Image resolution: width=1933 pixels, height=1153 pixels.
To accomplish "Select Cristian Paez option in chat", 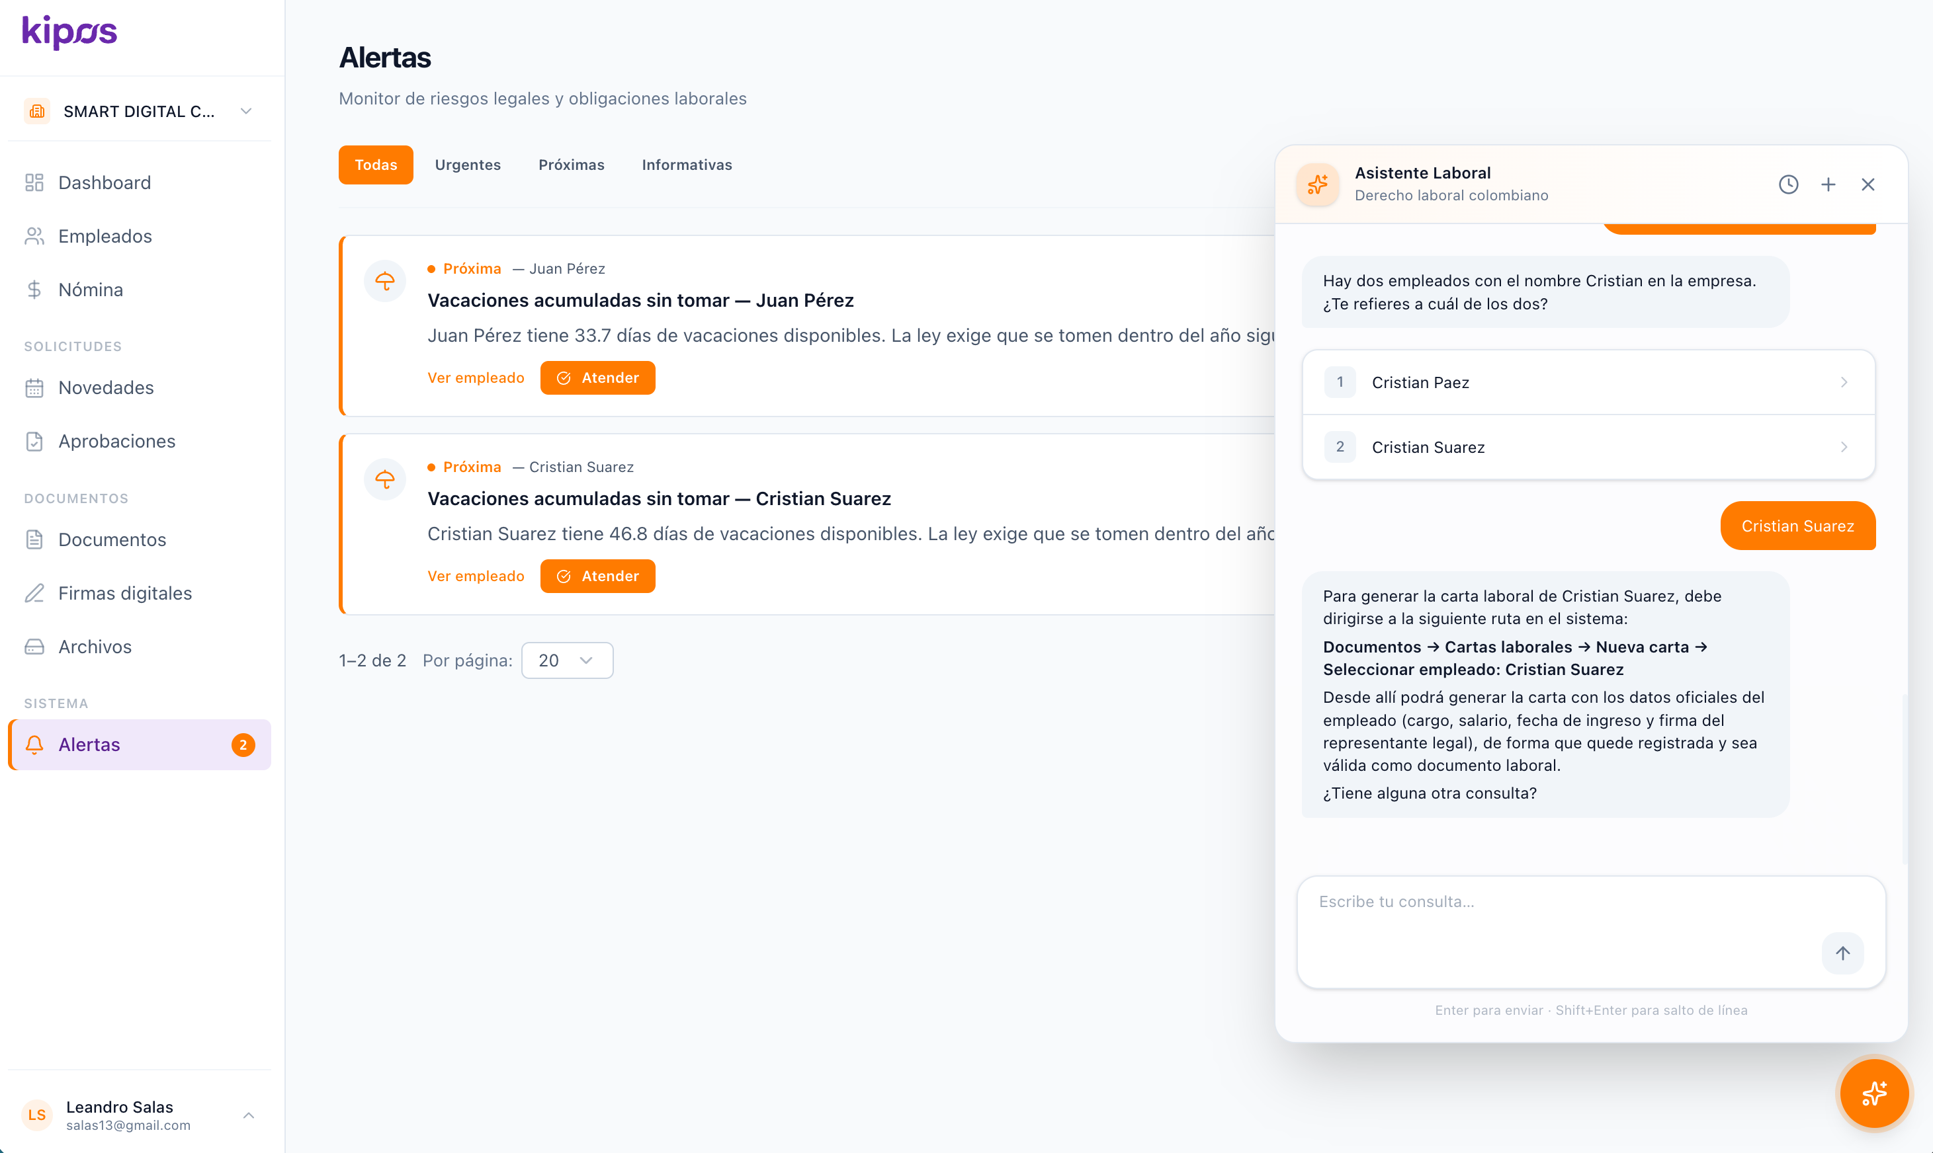I will (1588, 382).
